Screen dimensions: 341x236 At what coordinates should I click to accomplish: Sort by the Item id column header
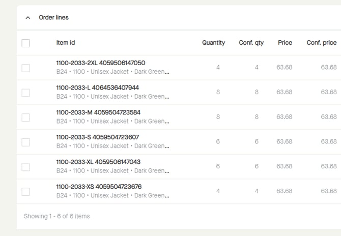pos(65,43)
